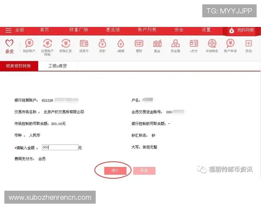Open e缴费 bill payment icon
This screenshot has height=208, width=261.
[x=120, y=43]
